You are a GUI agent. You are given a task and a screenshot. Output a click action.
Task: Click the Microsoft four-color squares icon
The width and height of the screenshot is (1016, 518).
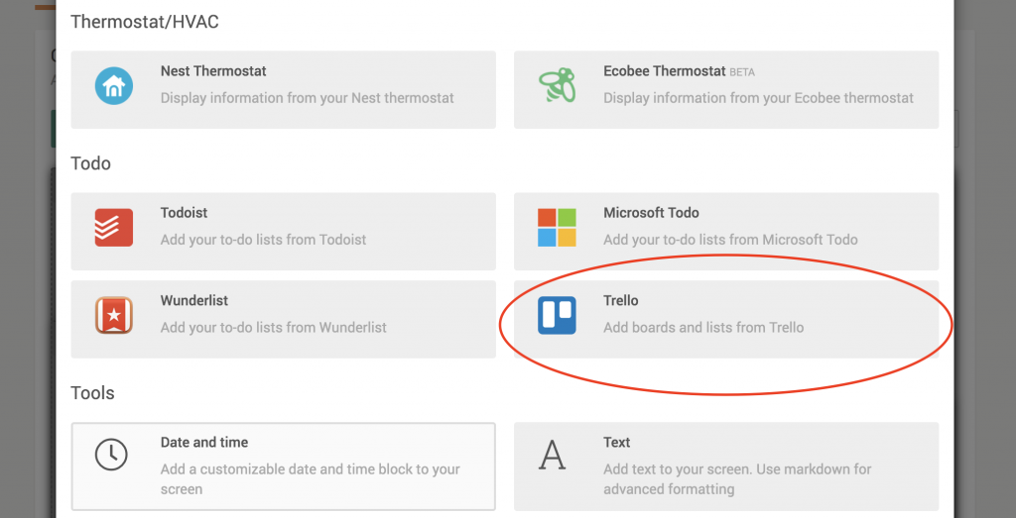click(x=558, y=228)
